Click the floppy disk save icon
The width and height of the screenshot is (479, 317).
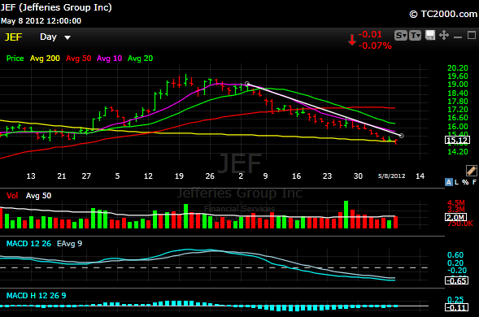pos(430,35)
